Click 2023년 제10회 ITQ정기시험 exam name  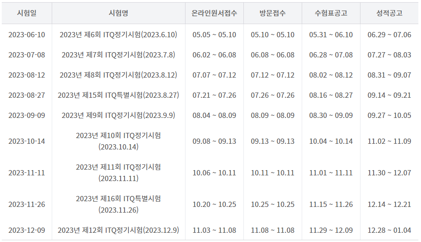click(118, 141)
